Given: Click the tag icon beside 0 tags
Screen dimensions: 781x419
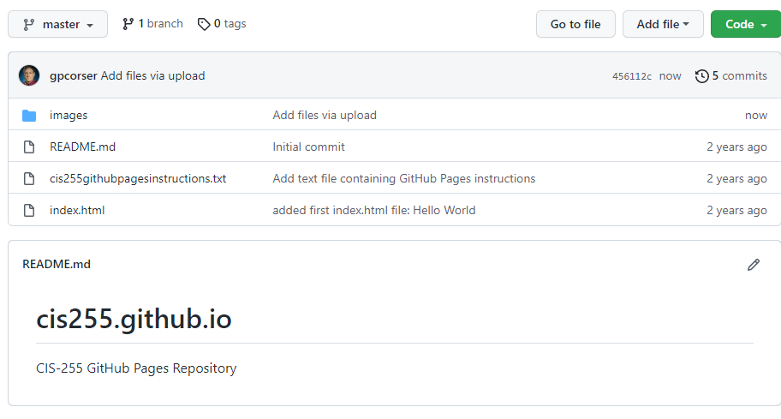Looking at the screenshot, I should click(204, 24).
